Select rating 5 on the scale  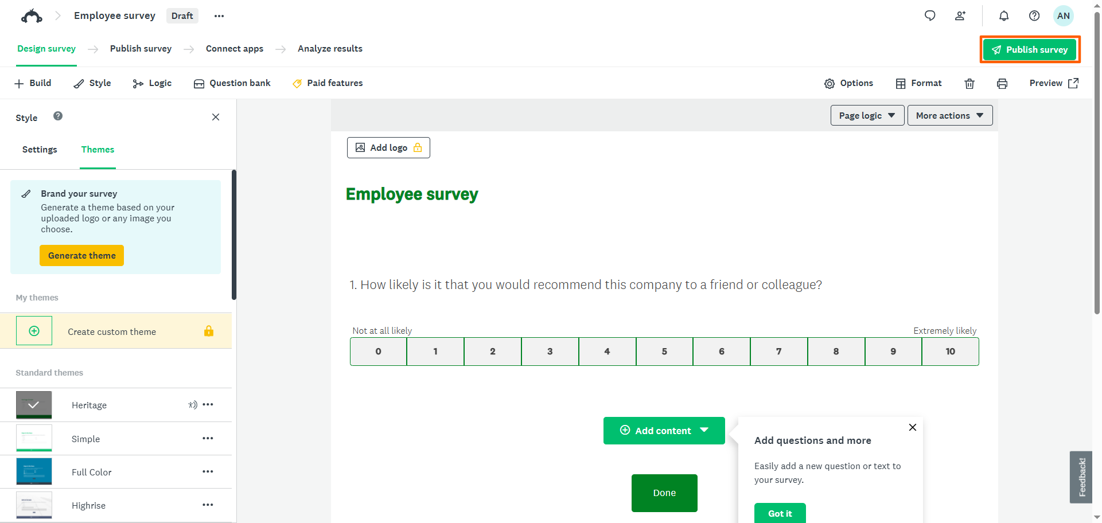pos(664,352)
